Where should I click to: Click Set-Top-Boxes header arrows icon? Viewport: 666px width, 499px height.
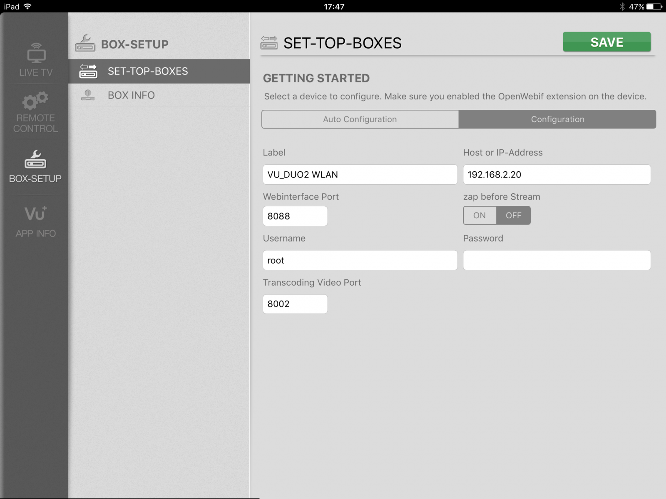(269, 43)
